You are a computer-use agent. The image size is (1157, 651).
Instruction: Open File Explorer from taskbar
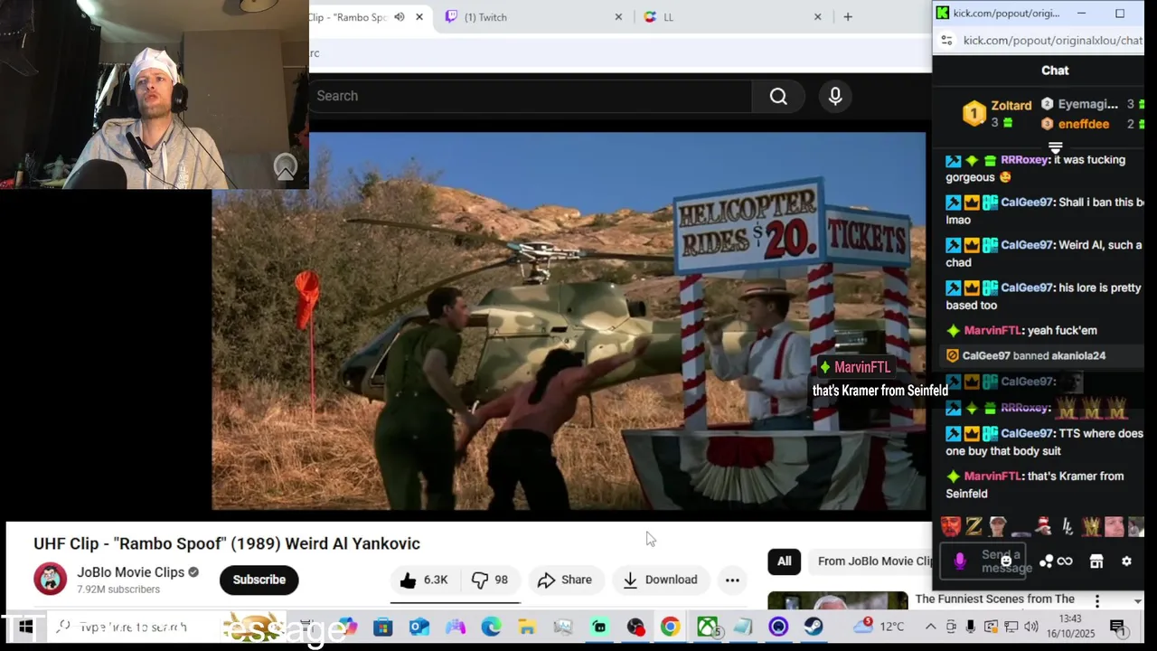527,627
